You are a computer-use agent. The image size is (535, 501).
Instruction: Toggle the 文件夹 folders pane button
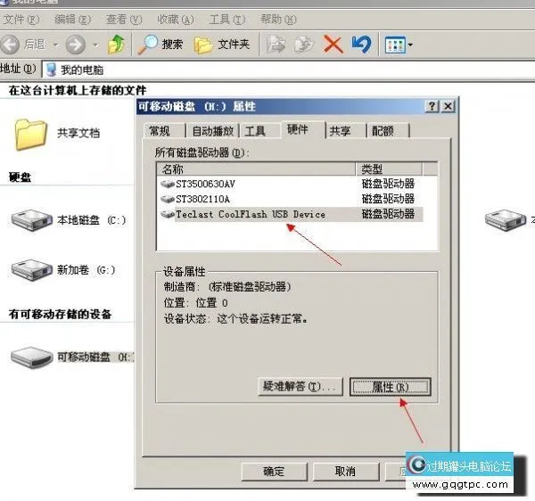tap(222, 45)
